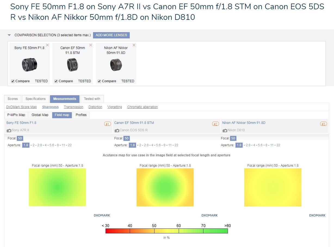This screenshot has height=247, width=334.
Task: Select the Field map view
Action: point(62,115)
